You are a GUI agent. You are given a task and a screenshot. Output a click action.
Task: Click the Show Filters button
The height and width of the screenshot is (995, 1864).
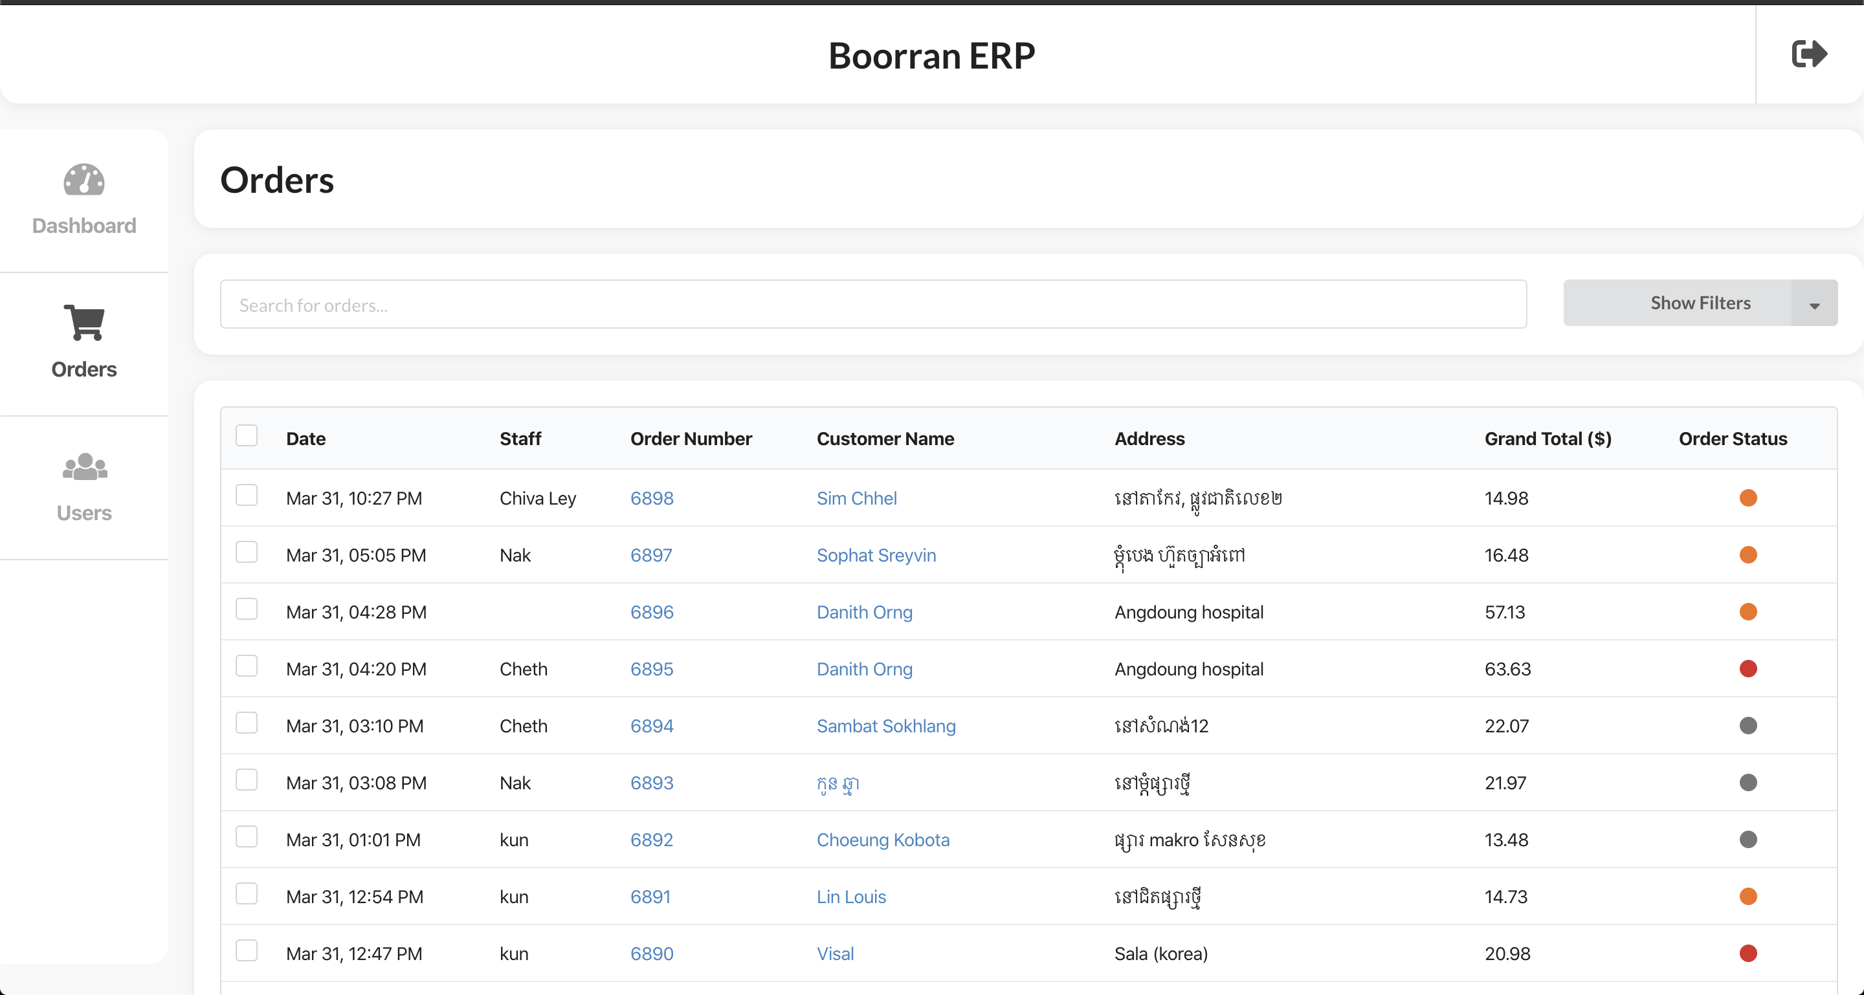(x=1678, y=303)
